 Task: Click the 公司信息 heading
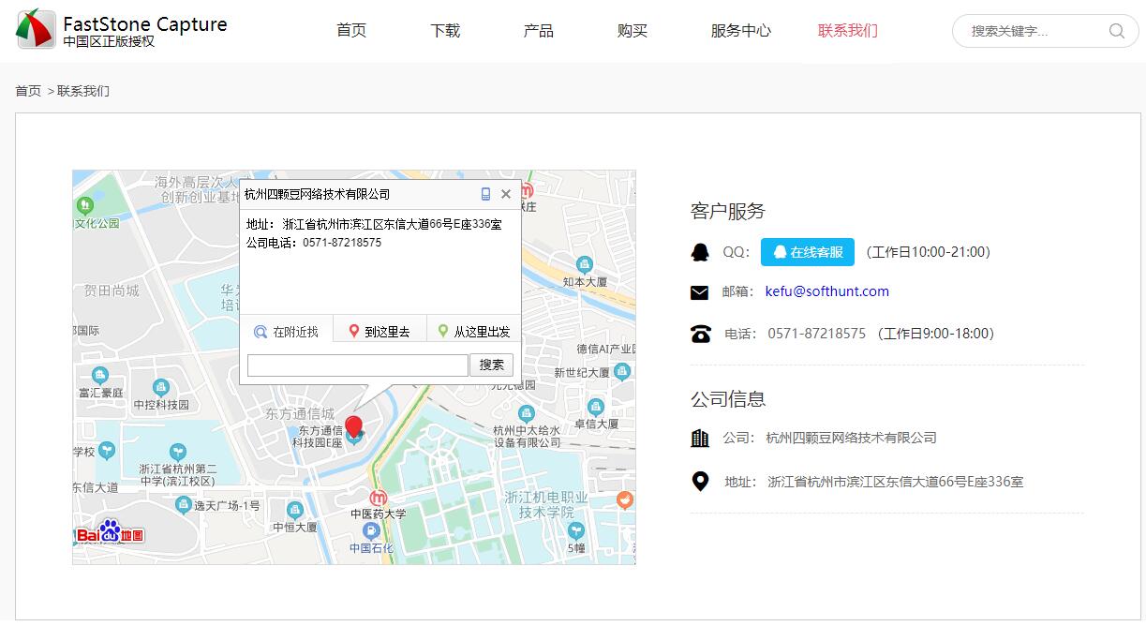coord(728,398)
